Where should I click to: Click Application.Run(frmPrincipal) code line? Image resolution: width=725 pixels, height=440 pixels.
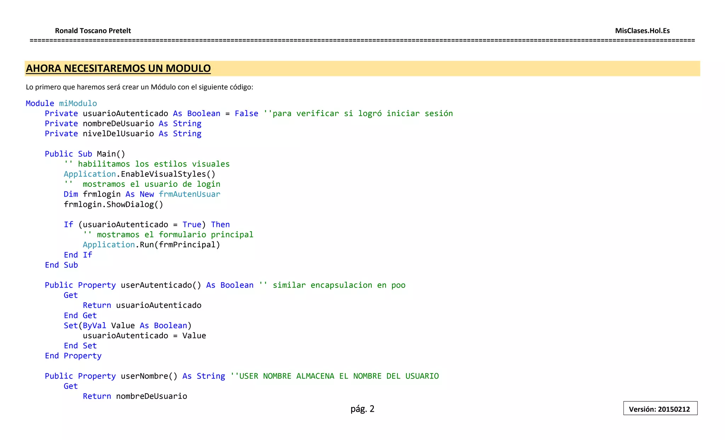coord(151,245)
